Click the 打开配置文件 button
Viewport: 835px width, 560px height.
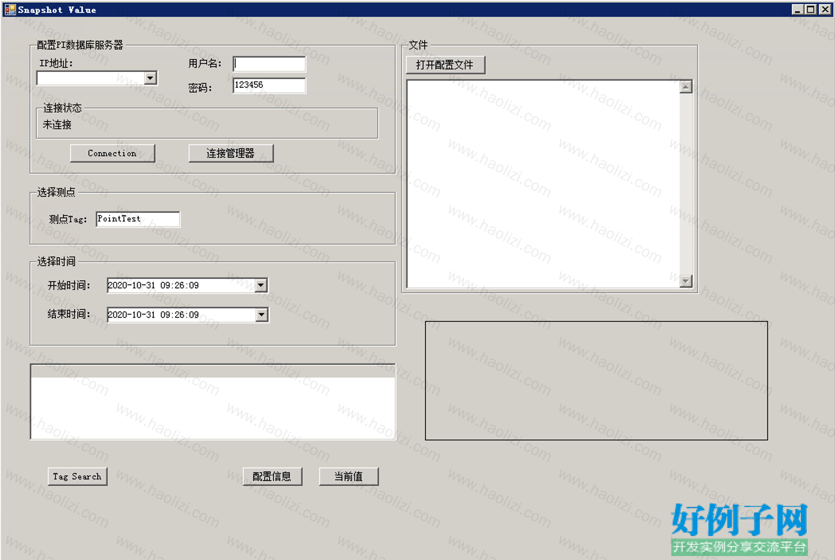pos(445,65)
